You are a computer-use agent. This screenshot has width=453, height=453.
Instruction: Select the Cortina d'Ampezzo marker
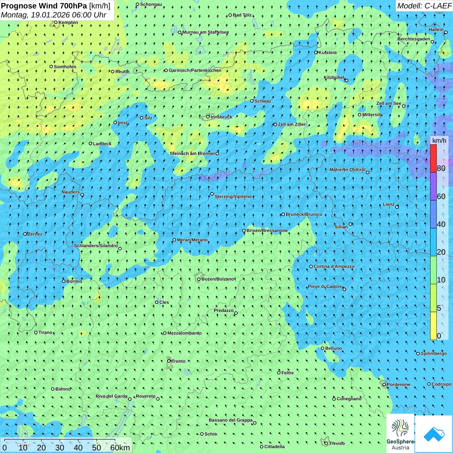(311, 267)
